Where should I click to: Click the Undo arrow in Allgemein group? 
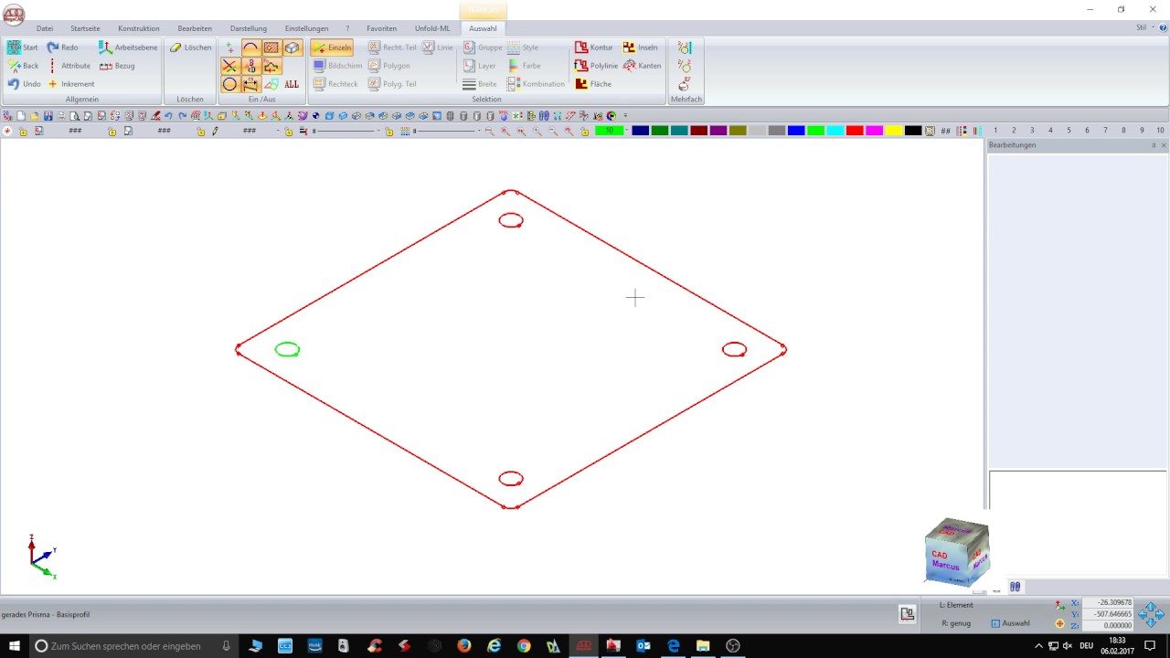click(14, 84)
